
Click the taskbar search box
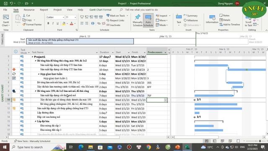pos(38,147)
